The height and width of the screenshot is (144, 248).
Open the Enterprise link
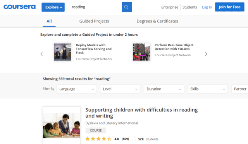click(x=170, y=7)
